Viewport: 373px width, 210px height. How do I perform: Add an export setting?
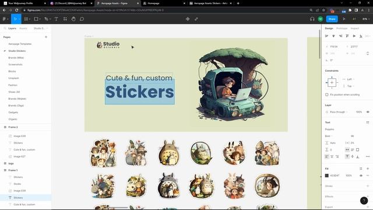[x=368, y=207]
